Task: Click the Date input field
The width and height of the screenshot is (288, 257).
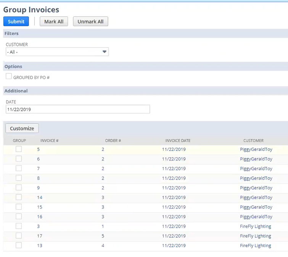Action: click(x=78, y=109)
